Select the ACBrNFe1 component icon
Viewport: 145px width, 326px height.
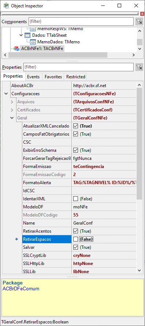click(16, 49)
